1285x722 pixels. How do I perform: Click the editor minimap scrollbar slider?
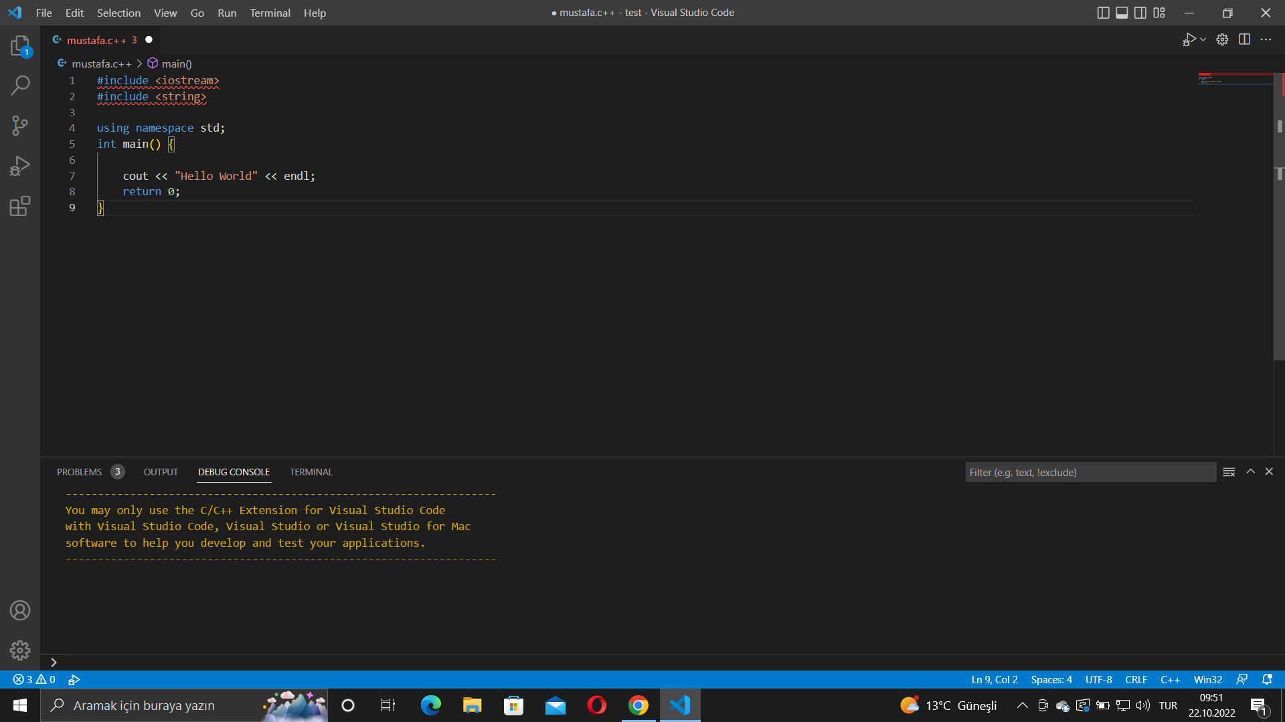tap(1279, 217)
